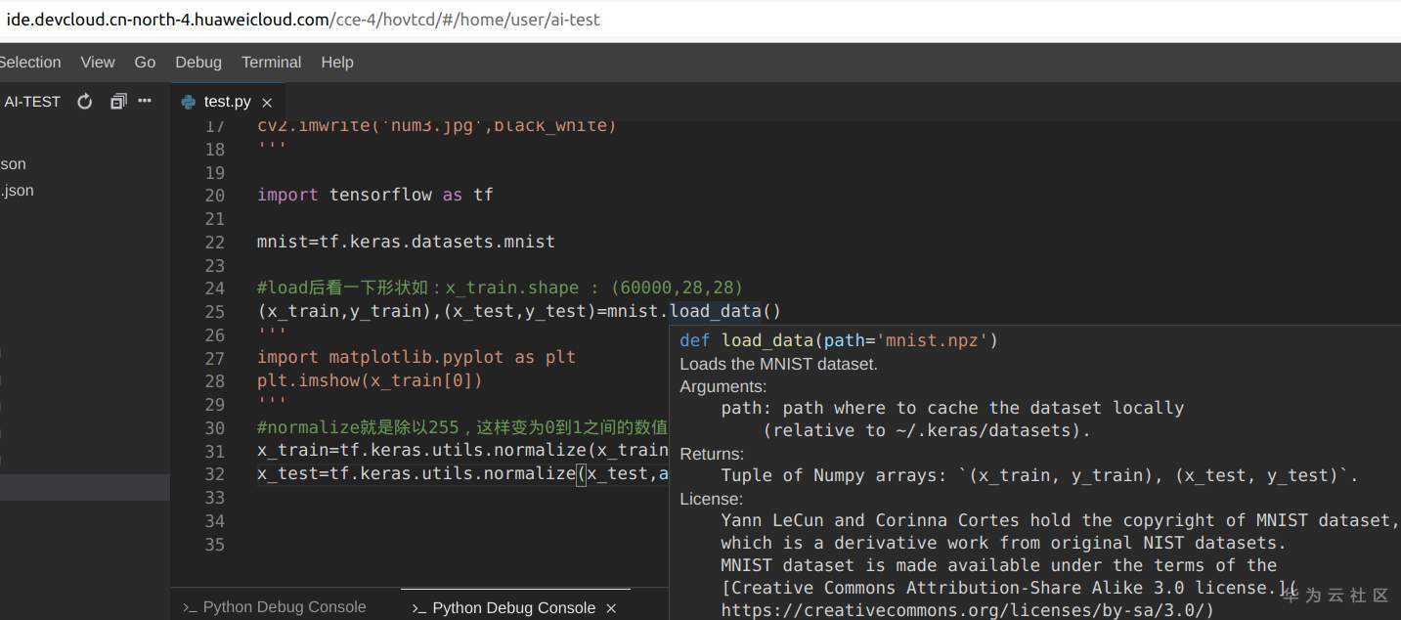Image resolution: width=1401 pixels, height=620 pixels.
Task: Collapse all folders in AI-TEST explorer
Action: [x=118, y=102]
